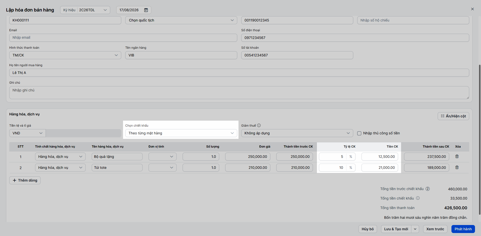Click the ID number field 001190012345

[297, 20]
